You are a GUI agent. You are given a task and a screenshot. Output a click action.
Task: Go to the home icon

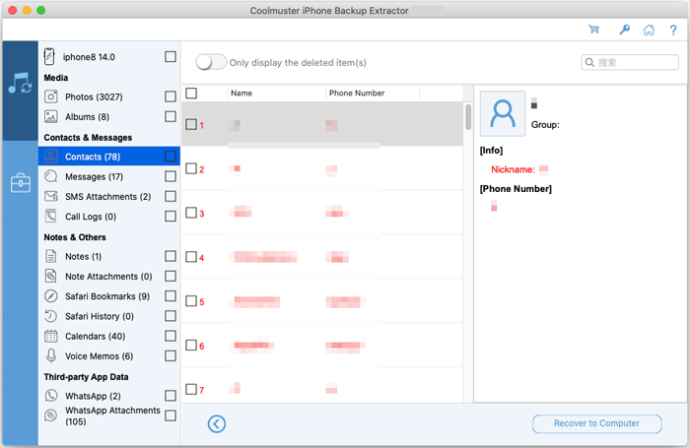(x=649, y=30)
